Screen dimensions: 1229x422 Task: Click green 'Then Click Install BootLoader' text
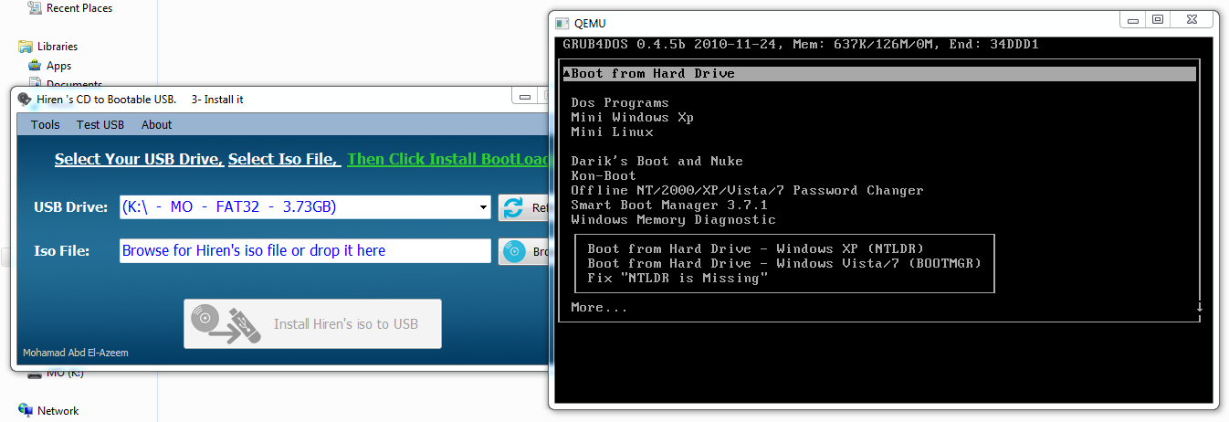tap(448, 159)
